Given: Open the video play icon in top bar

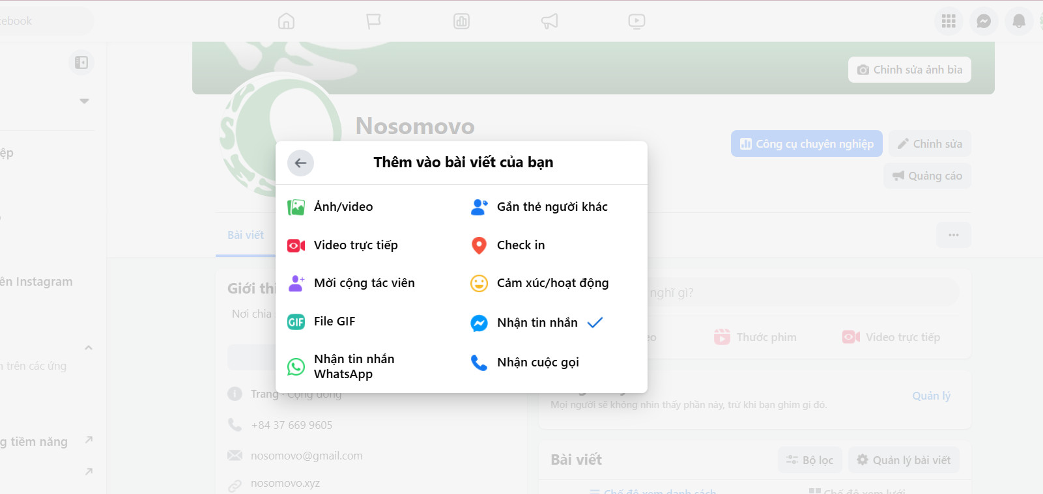Looking at the screenshot, I should 636,21.
